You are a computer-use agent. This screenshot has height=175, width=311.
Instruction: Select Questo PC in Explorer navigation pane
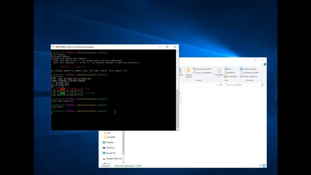[109, 153]
